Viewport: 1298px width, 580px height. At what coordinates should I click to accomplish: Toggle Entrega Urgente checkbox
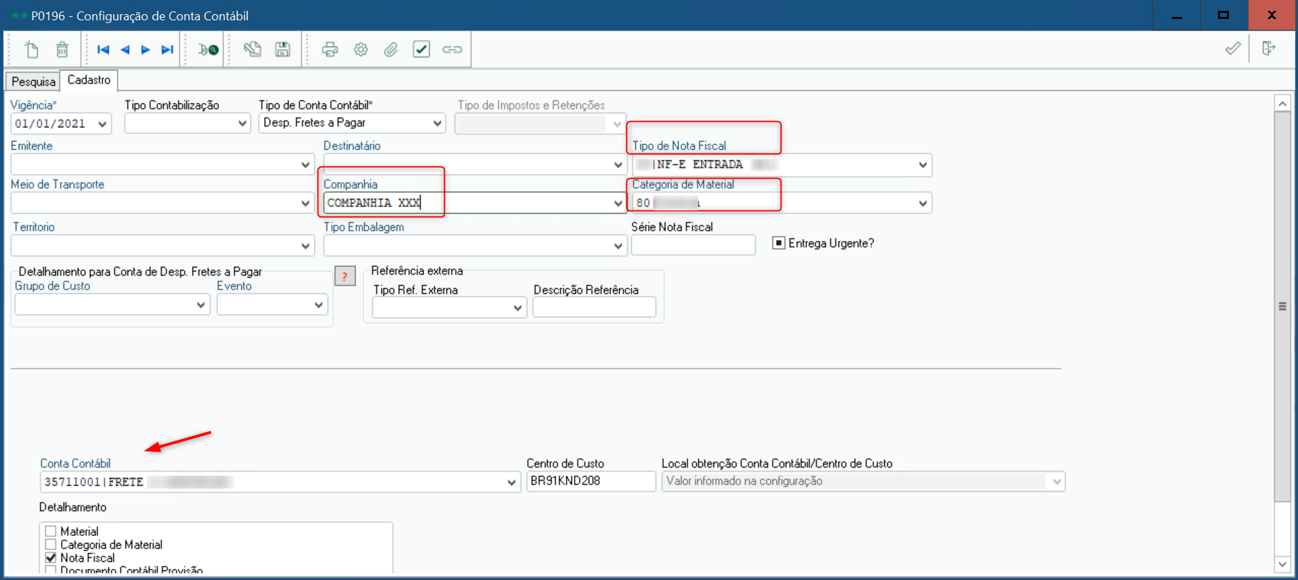click(779, 243)
